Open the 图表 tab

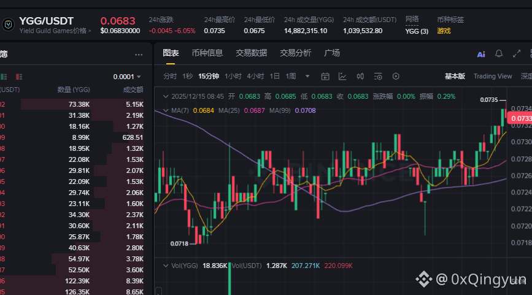click(x=171, y=53)
